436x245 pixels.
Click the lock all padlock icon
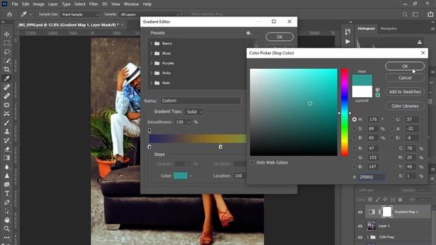coord(400,199)
